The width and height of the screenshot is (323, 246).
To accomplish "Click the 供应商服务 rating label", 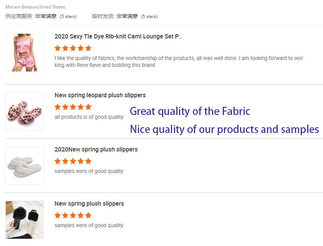I will coord(19,16).
